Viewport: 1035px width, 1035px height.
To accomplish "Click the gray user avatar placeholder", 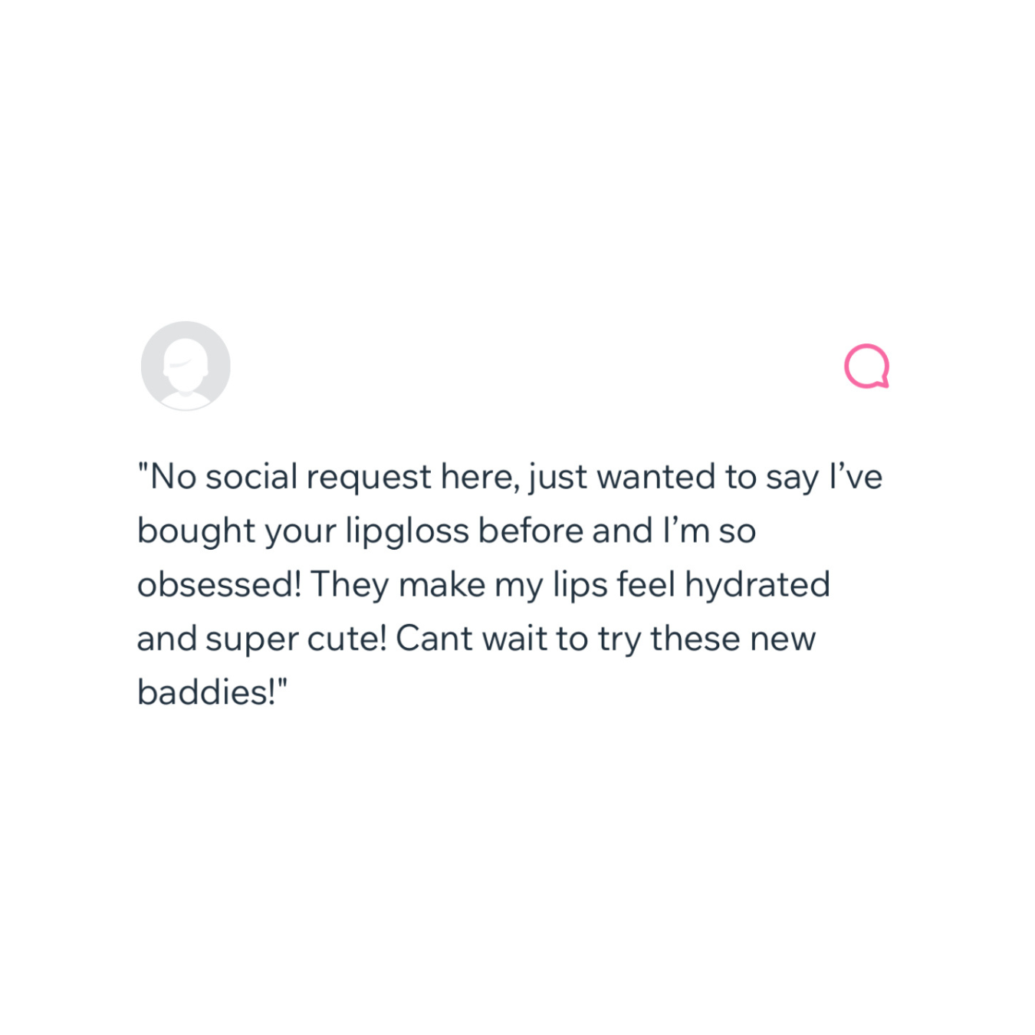I will (186, 366).
